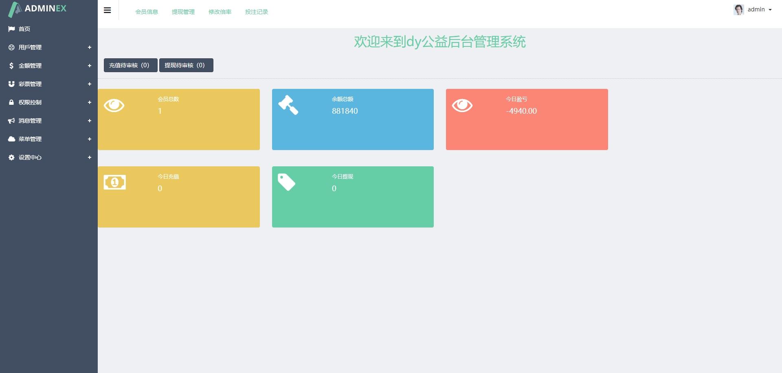Open the admin user dropdown
The height and width of the screenshot is (373, 782).
pyautogui.click(x=753, y=10)
